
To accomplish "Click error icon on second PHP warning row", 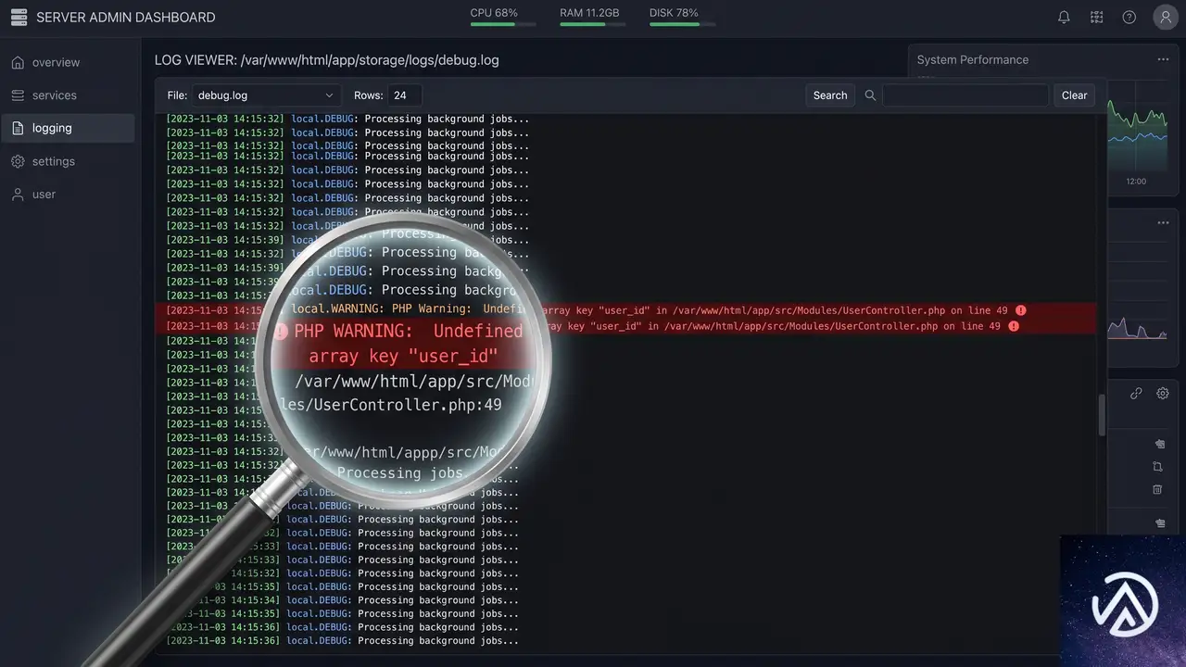I will pos(1014,326).
